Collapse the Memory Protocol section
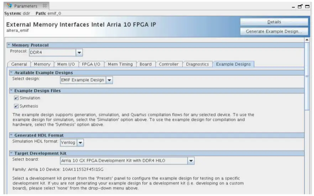The height and width of the screenshot is (196, 314). [x=9, y=45]
